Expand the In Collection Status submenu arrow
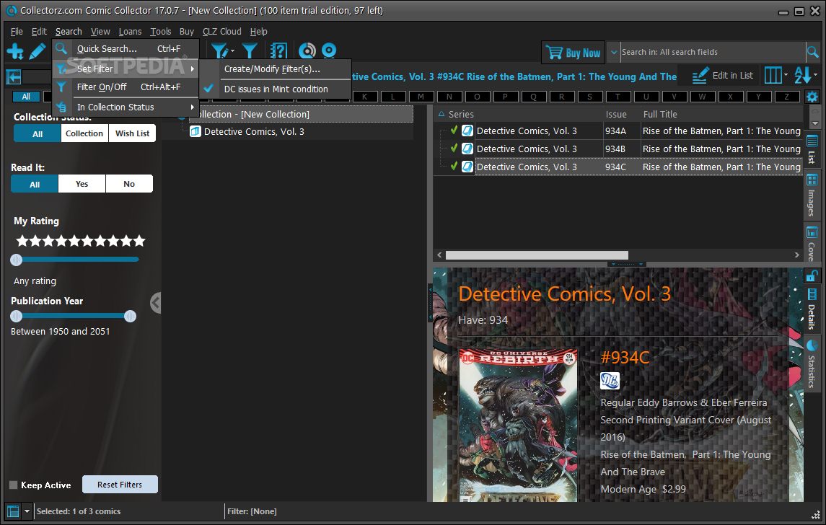This screenshot has height=525, width=826. tap(193, 107)
